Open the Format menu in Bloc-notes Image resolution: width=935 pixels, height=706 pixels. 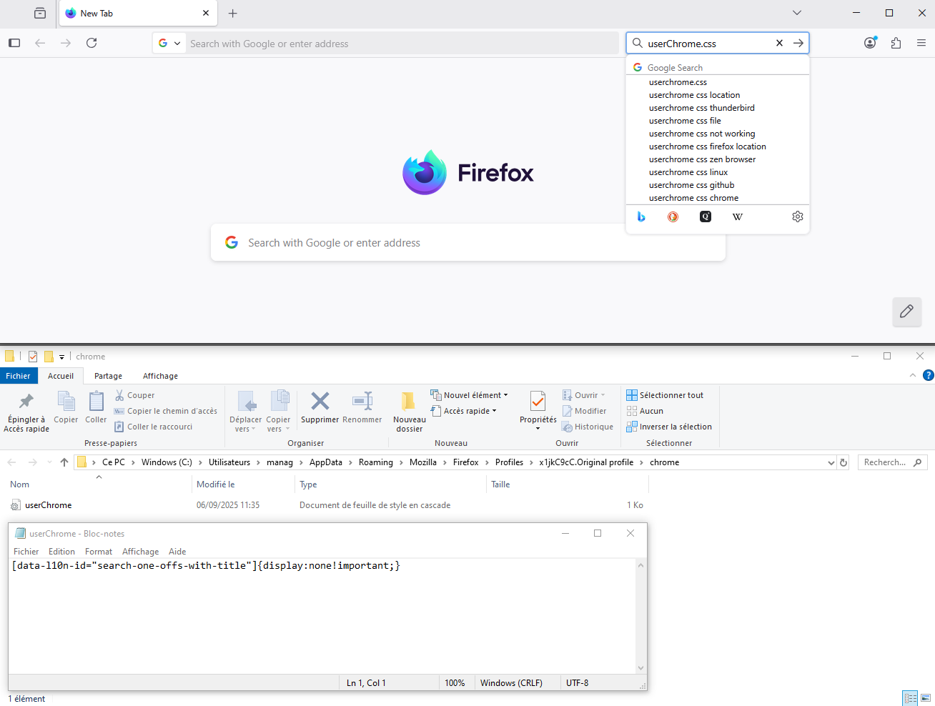coord(99,552)
